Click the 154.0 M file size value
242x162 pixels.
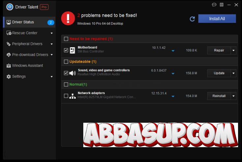click(x=191, y=96)
